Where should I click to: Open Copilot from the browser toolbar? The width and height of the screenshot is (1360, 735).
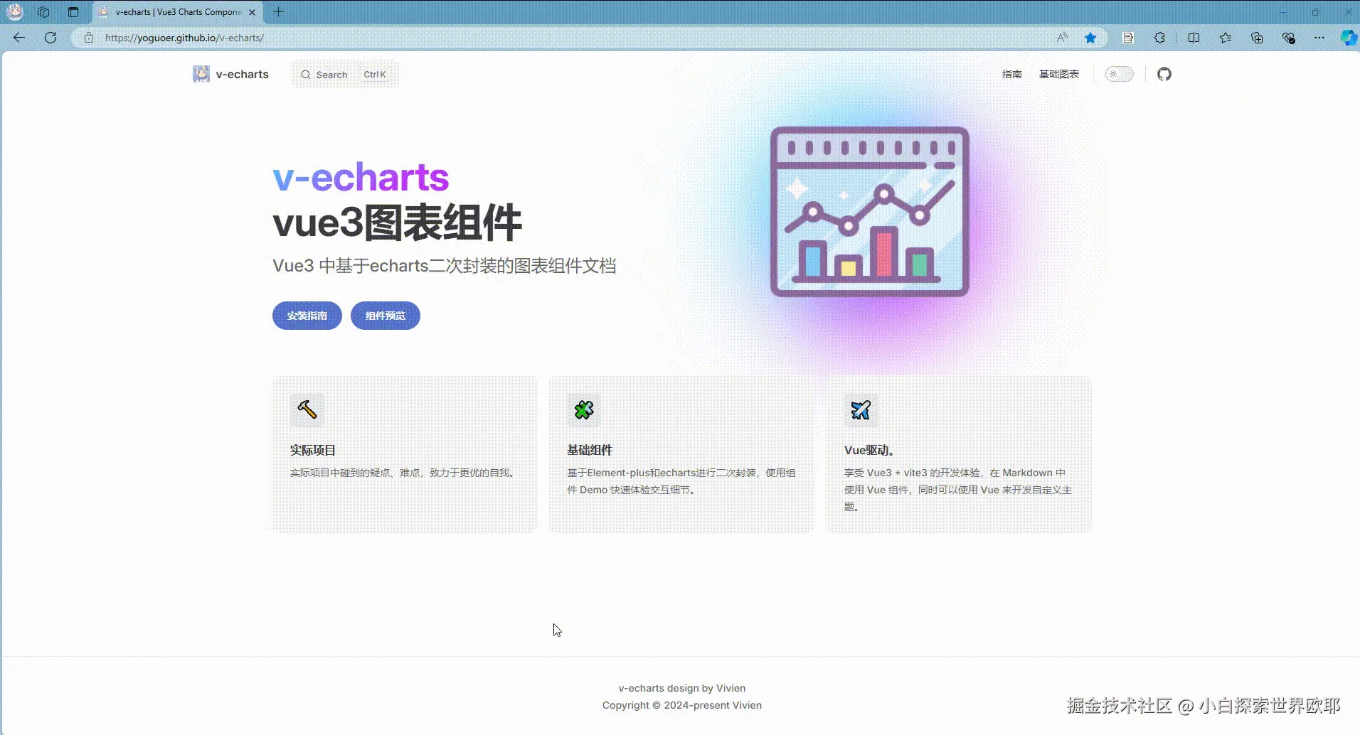[x=1348, y=38]
